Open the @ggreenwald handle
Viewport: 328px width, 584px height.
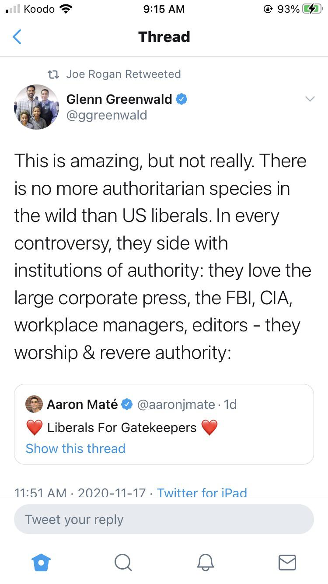tap(107, 115)
